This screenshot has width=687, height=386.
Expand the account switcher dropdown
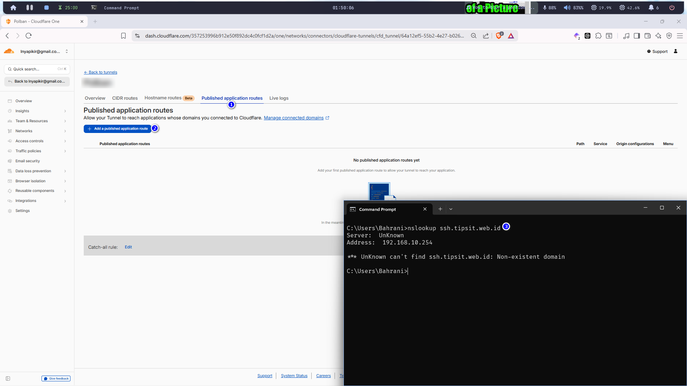[67, 51]
